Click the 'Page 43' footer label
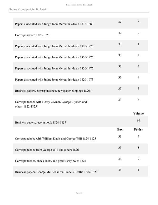 point(79,193)
